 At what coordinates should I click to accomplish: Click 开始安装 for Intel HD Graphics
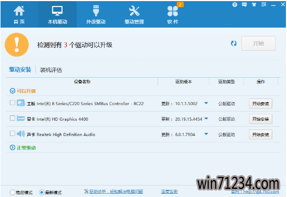(x=260, y=119)
